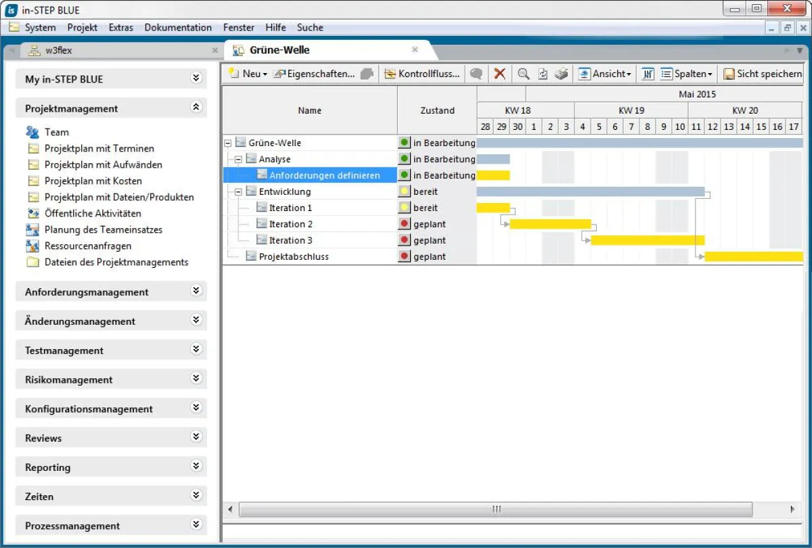Open the Neu dropdown menu

(x=248, y=74)
